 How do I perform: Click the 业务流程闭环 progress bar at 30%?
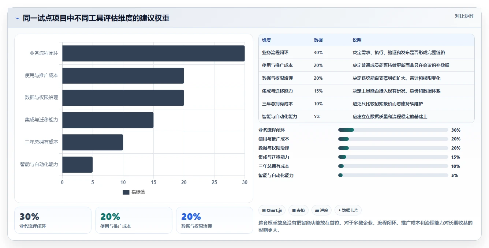[393, 130]
